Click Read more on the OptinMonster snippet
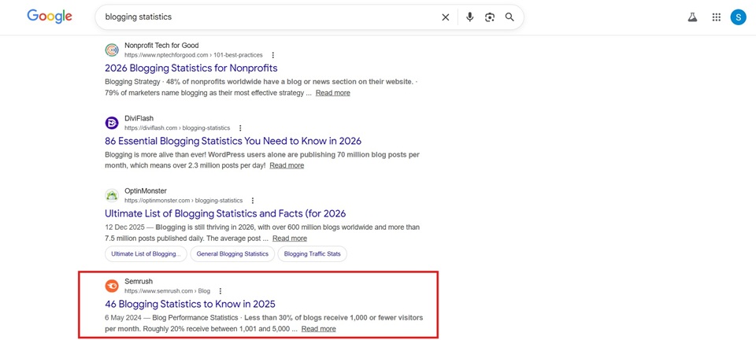Viewport: 756px width, 340px height. [x=289, y=238]
